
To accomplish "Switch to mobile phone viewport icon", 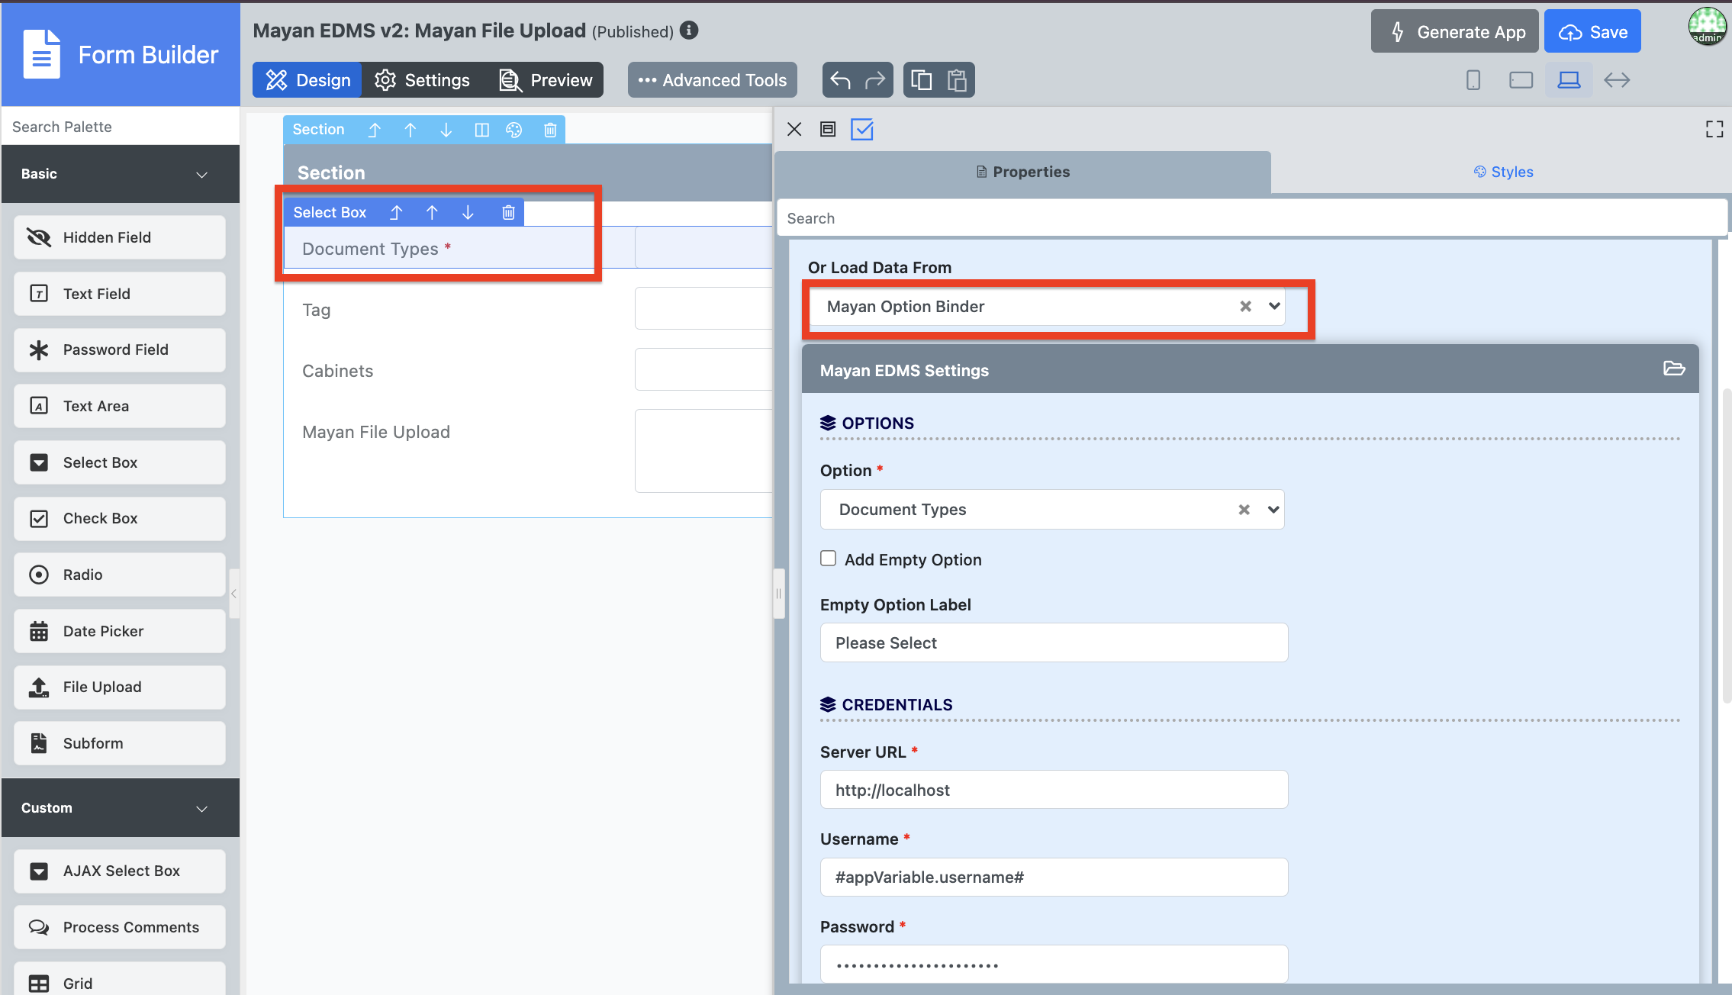I will (1473, 80).
